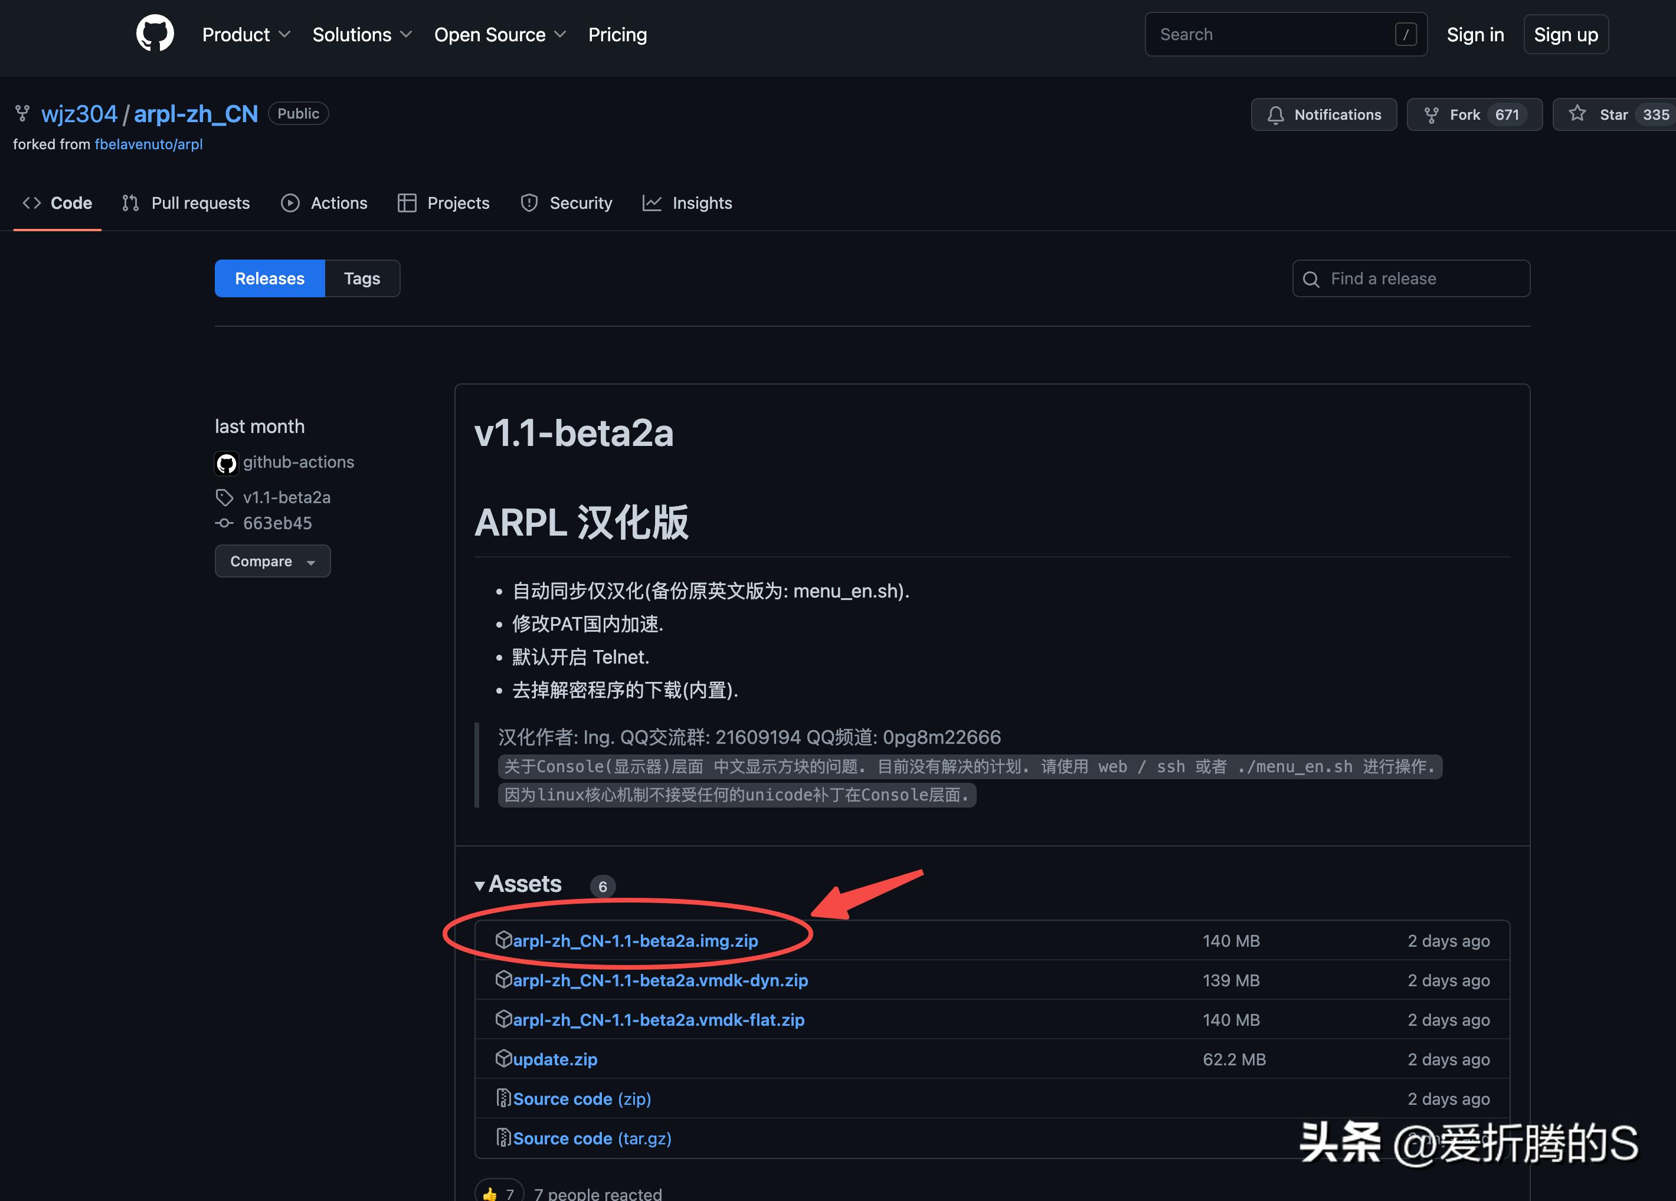Screen dimensions: 1676x1201
Task: Open Insights via the graph icon
Action: pos(653,202)
